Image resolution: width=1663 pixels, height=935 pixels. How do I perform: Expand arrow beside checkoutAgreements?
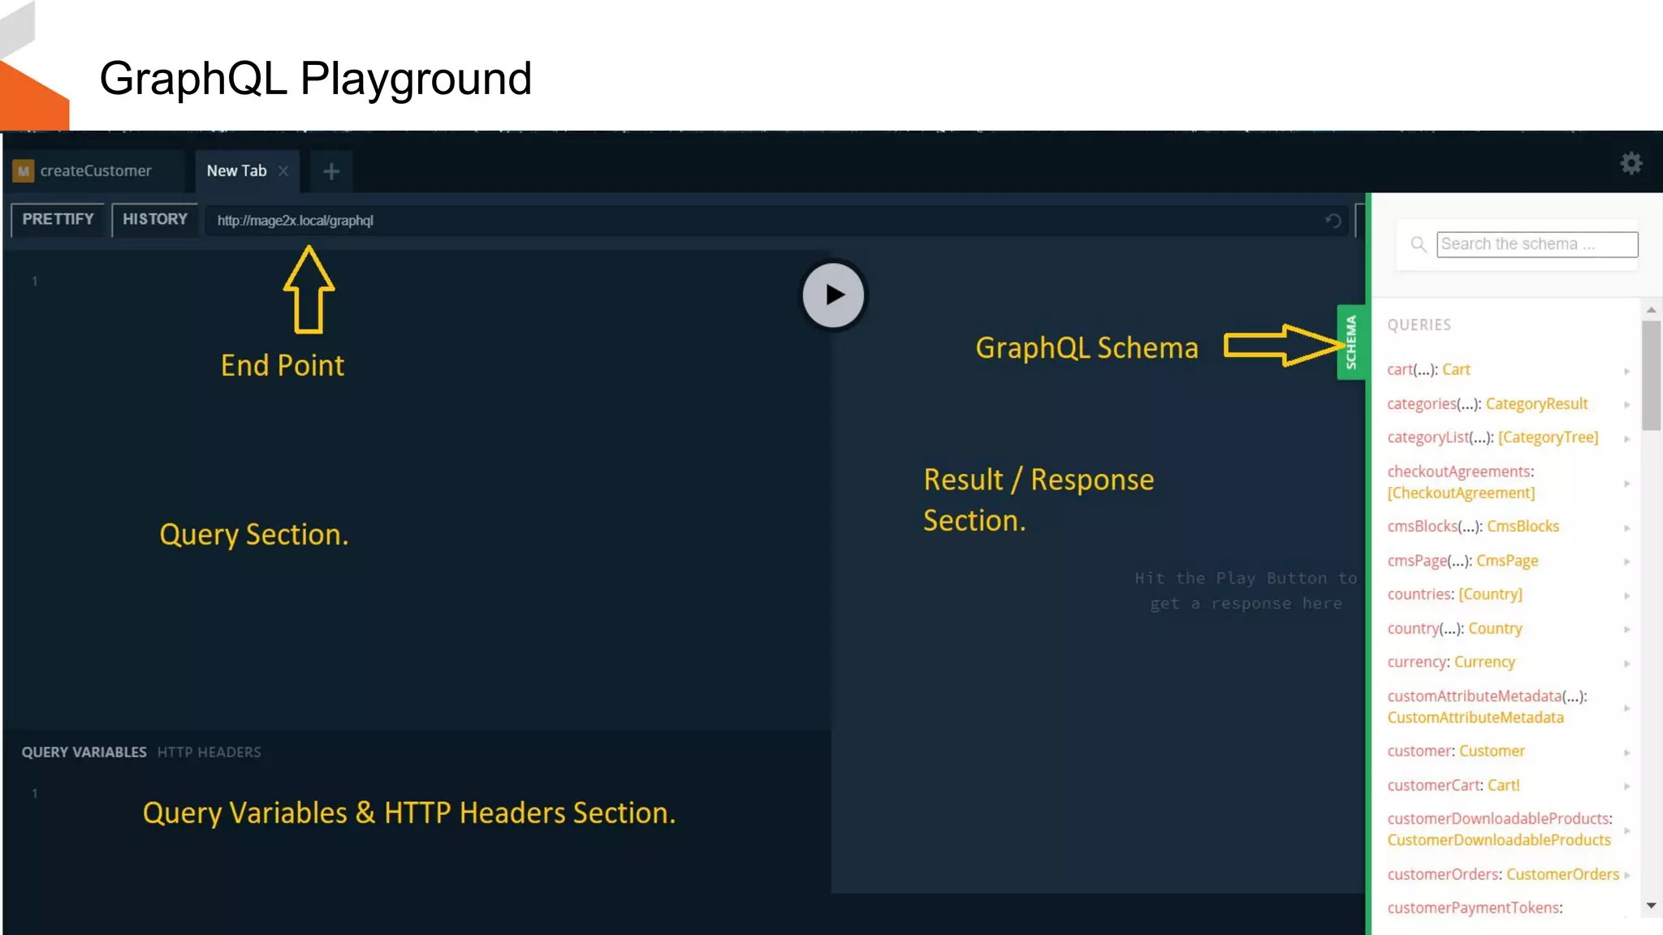click(1626, 483)
